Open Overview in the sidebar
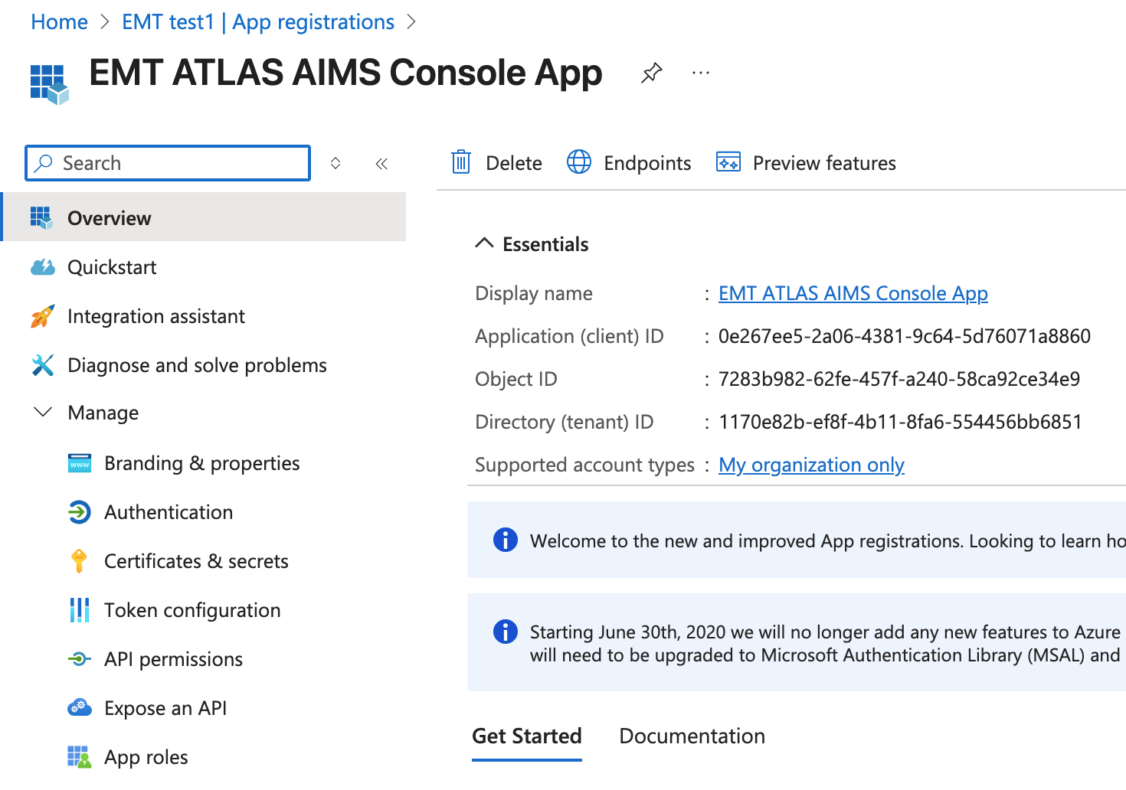Screen dimensions: 1126x790 [205, 218]
